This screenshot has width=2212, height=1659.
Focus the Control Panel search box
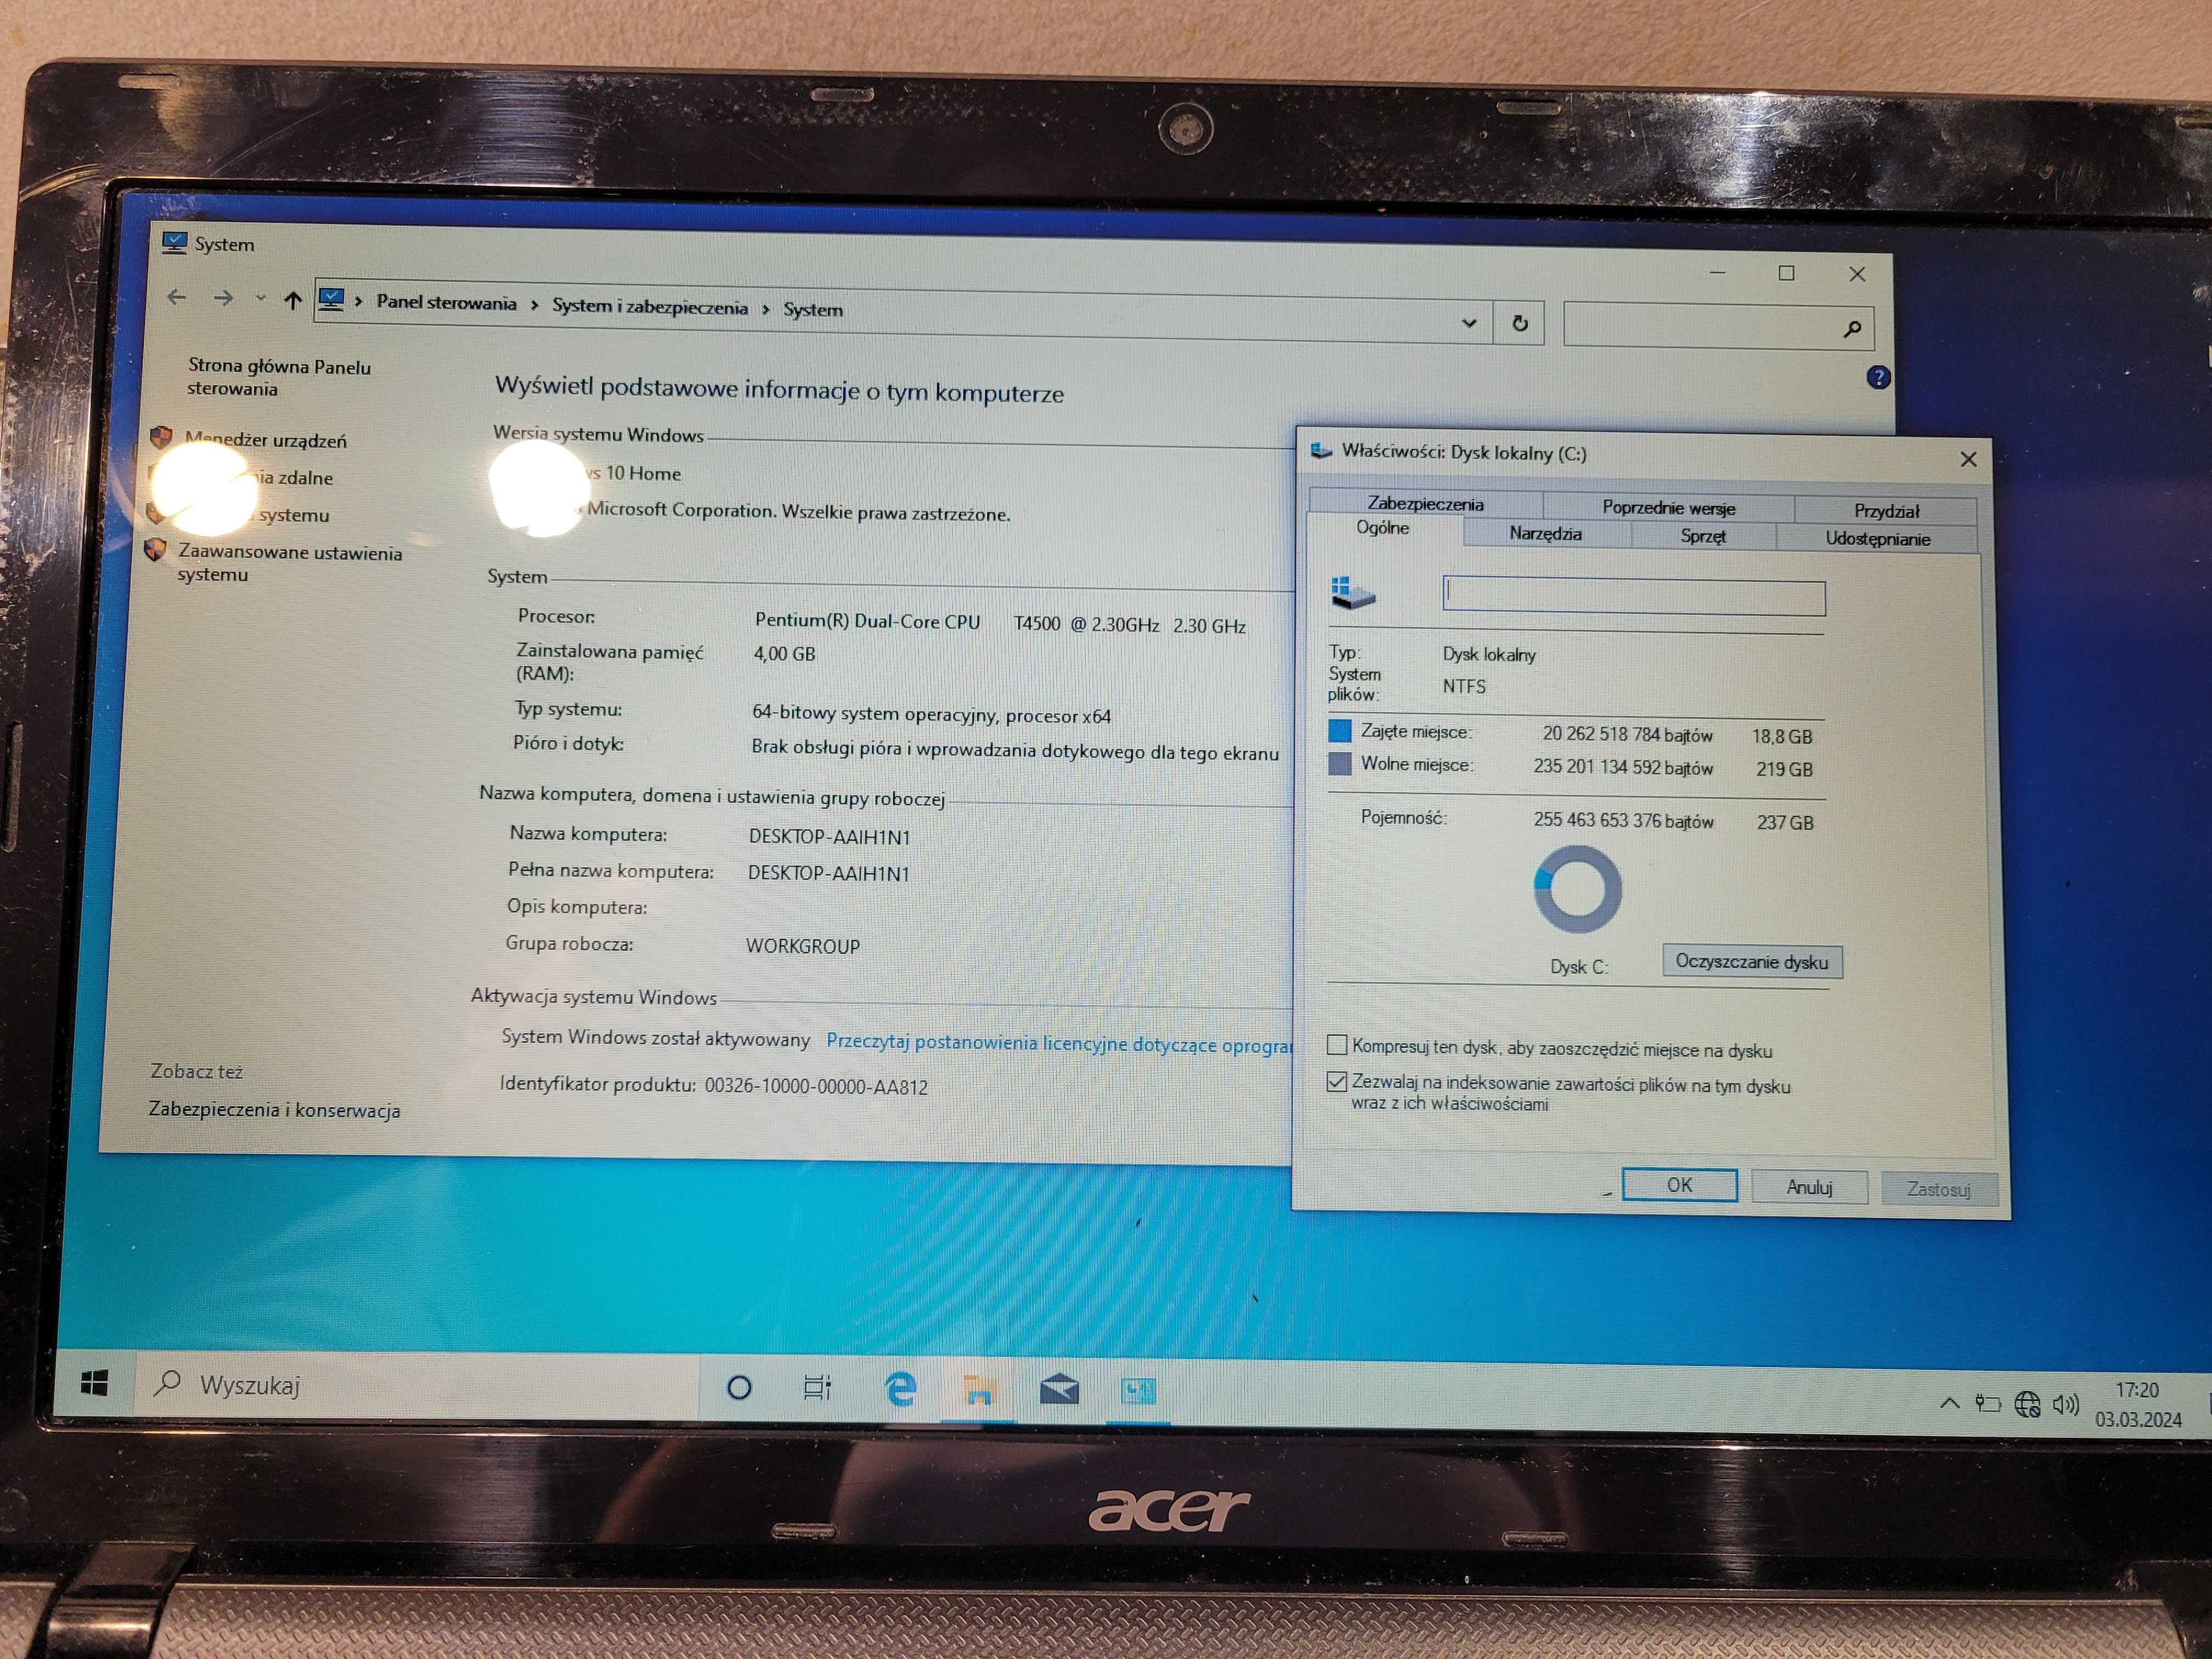1718,326
